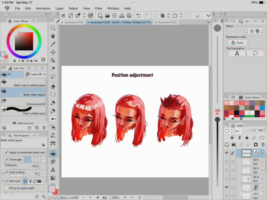267x200 pixels.
Task: Uncheck Apply to connected pixels only
Action: tap(7, 152)
